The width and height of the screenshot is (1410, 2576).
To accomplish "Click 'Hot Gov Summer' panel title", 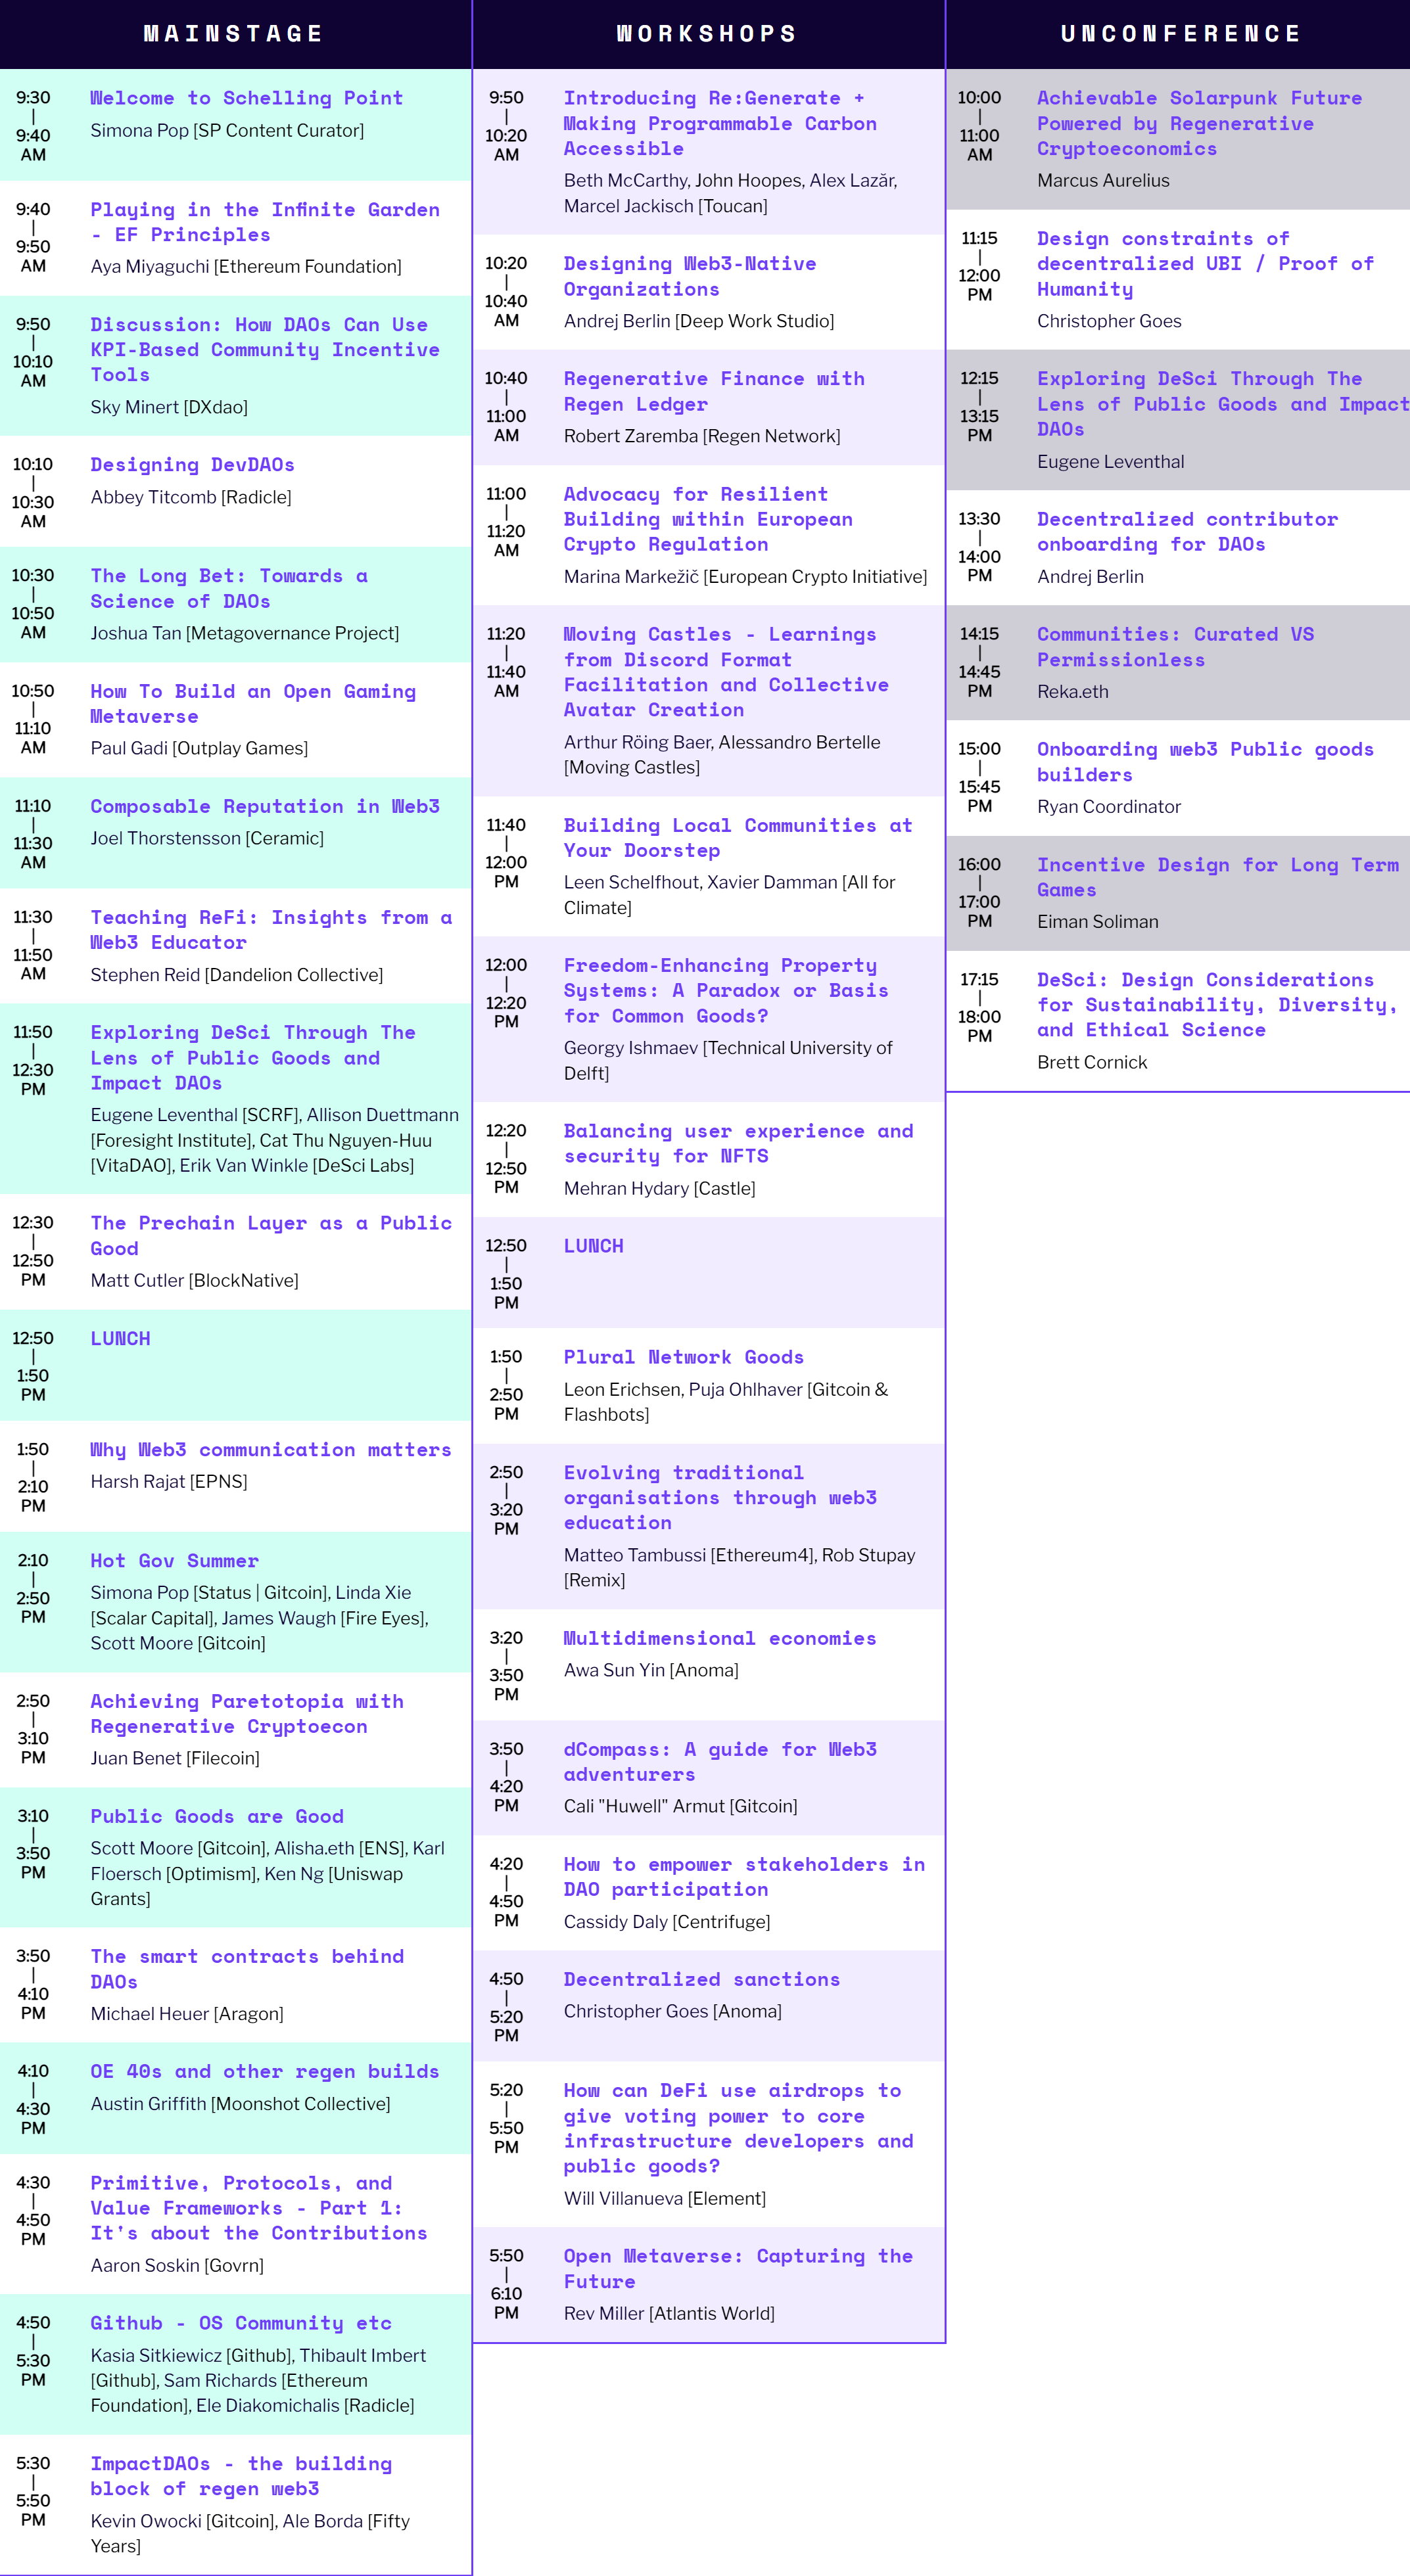I will (174, 1560).
